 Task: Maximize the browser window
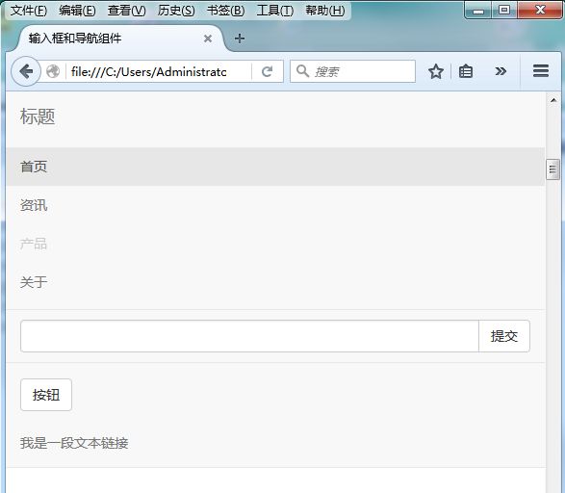(x=504, y=10)
